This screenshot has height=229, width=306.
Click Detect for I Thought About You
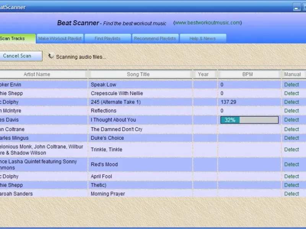pyautogui.click(x=291, y=120)
